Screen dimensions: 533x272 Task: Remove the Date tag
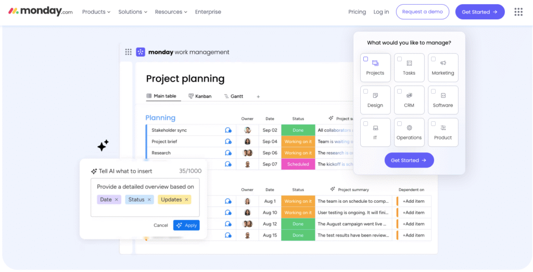(x=116, y=200)
